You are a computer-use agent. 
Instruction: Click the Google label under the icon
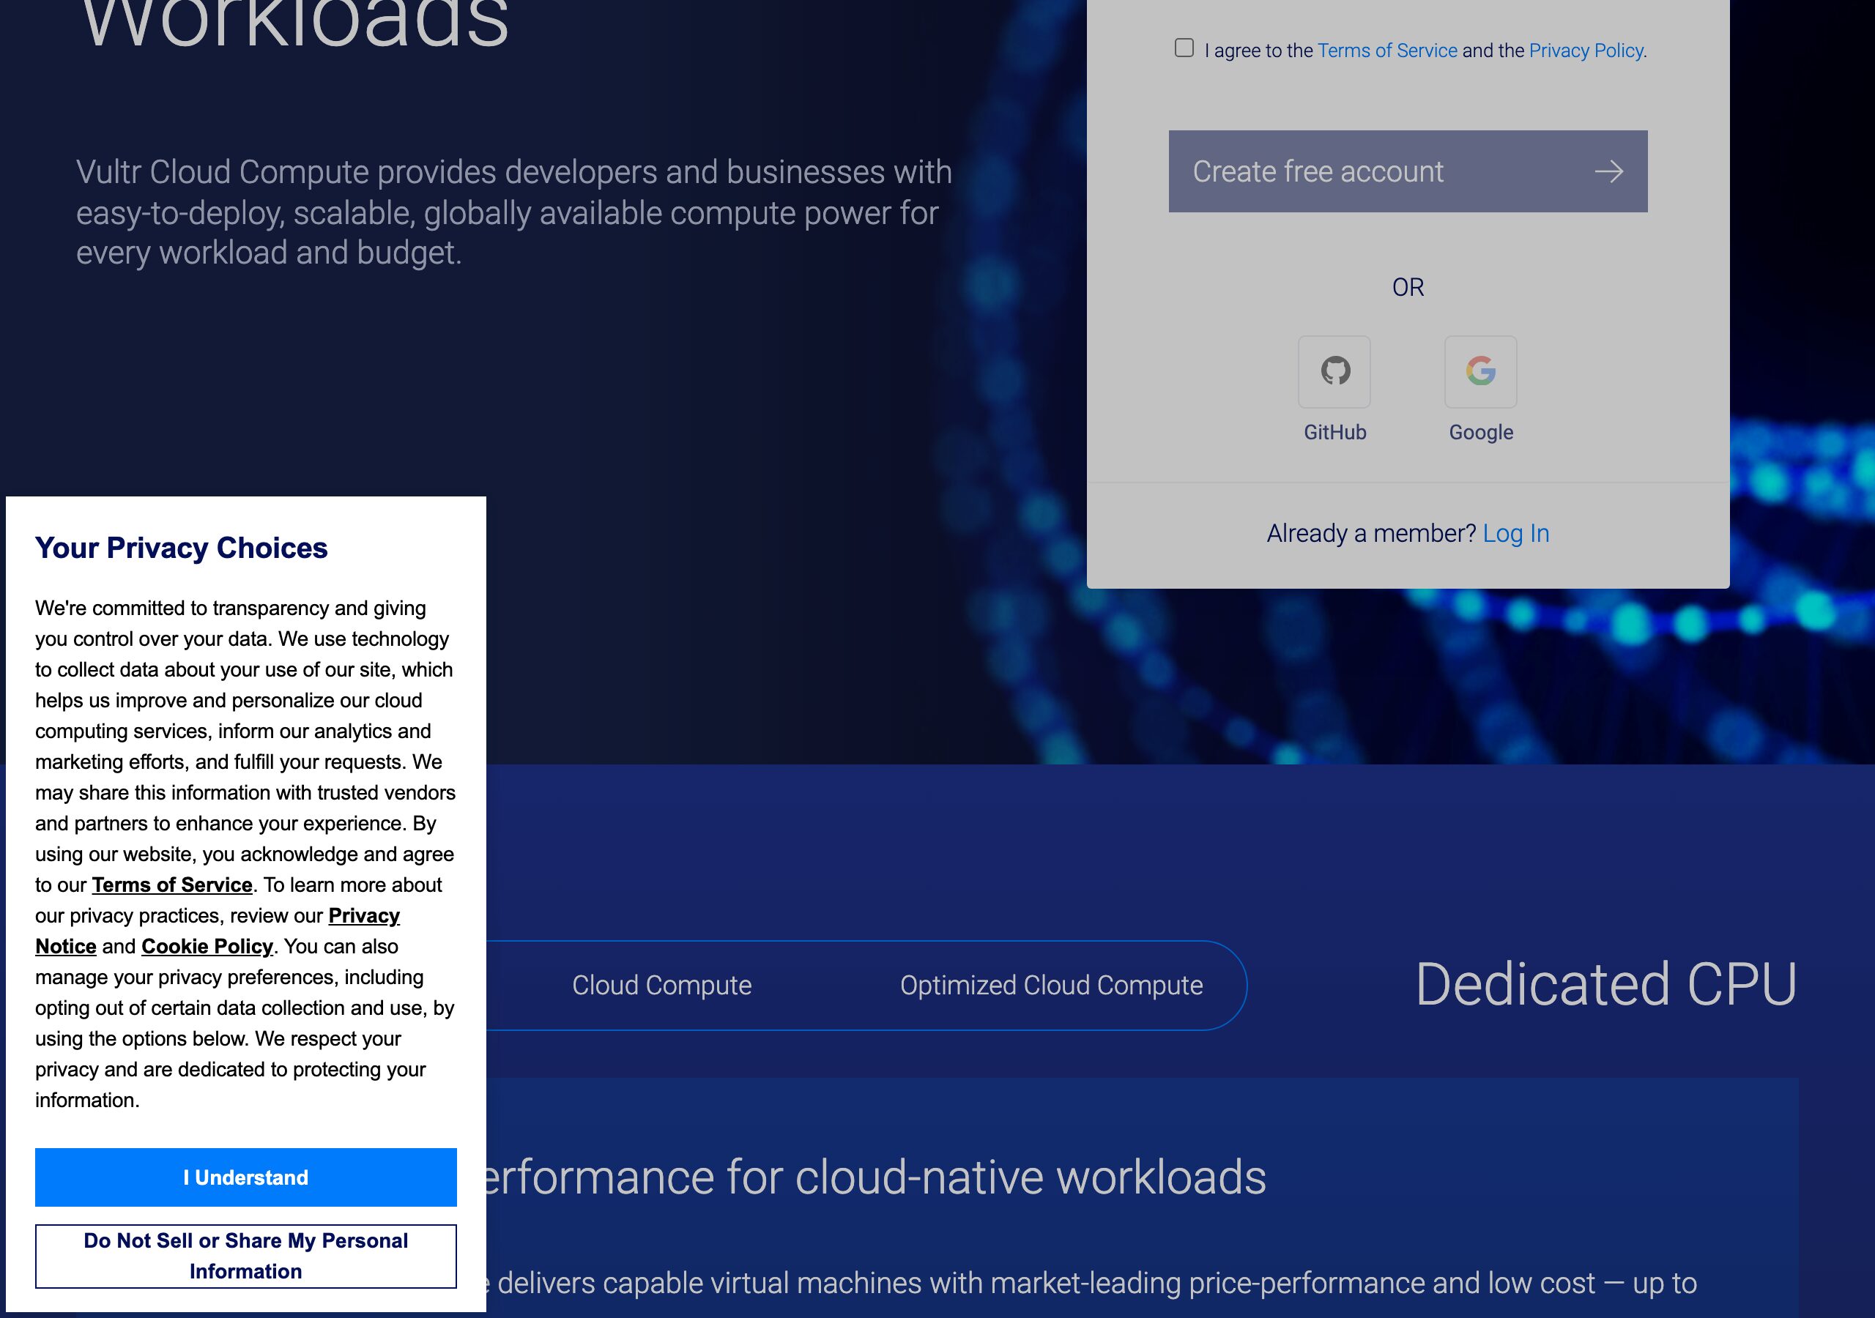[1480, 432]
